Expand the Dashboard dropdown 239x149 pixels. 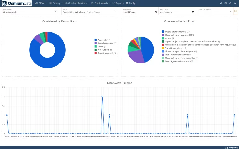click(x=30, y=11)
